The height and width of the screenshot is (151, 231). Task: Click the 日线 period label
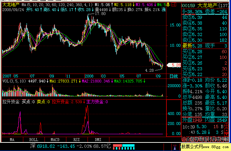[x=174, y=76]
